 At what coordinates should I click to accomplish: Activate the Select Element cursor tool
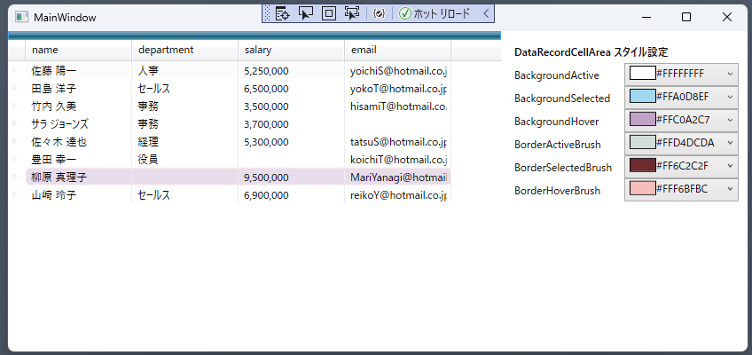tap(305, 13)
